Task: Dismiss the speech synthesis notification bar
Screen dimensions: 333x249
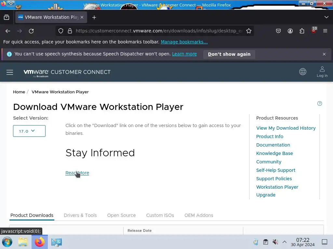Action: [324, 54]
